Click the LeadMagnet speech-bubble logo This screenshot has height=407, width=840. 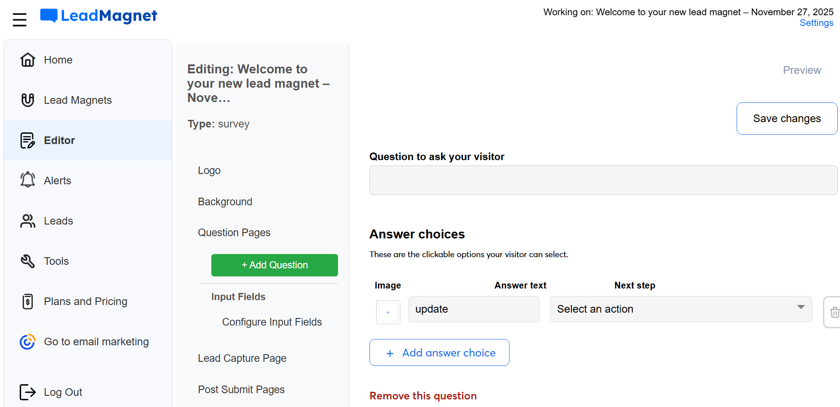[50, 15]
